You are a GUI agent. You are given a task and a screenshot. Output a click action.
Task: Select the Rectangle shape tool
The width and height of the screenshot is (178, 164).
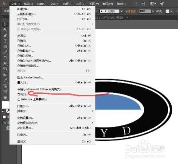point(5,47)
